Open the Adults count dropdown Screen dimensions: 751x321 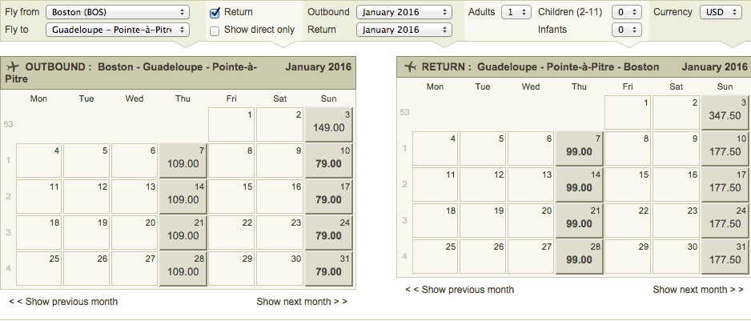pos(516,12)
